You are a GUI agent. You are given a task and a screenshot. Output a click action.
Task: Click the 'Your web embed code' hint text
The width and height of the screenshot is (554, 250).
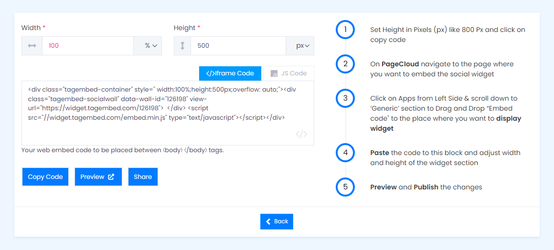click(123, 150)
